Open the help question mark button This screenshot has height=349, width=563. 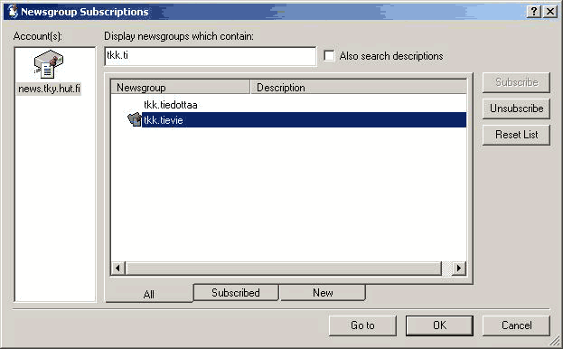tap(534, 12)
